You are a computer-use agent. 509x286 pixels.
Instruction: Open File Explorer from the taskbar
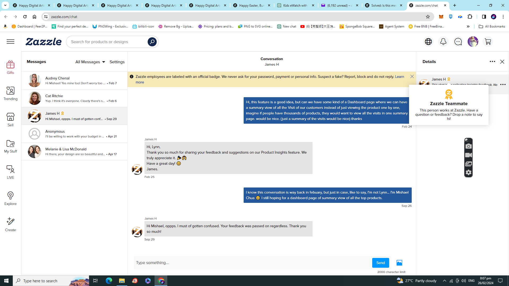pyautogui.click(x=122, y=281)
